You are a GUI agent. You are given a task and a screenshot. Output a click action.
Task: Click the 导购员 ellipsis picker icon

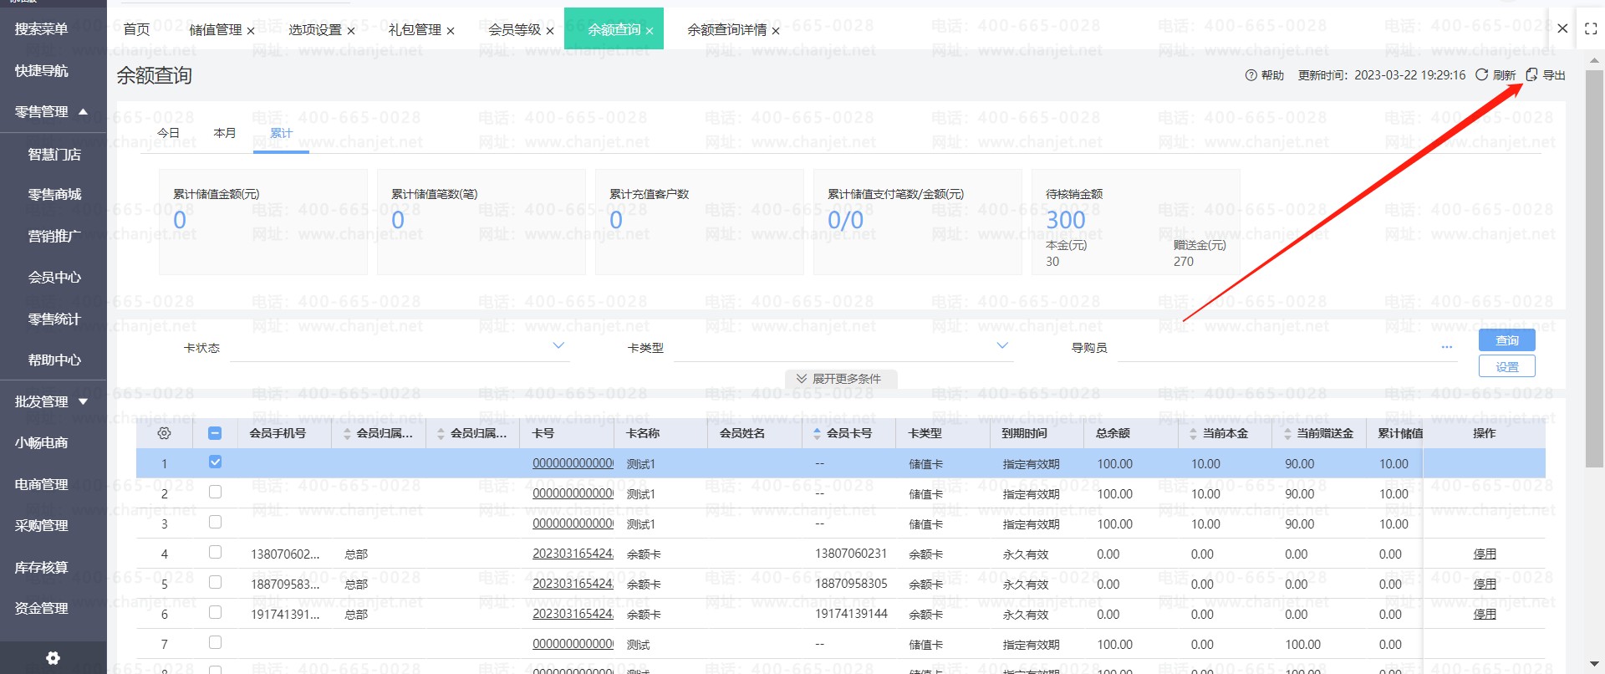[x=1446, y=347]
